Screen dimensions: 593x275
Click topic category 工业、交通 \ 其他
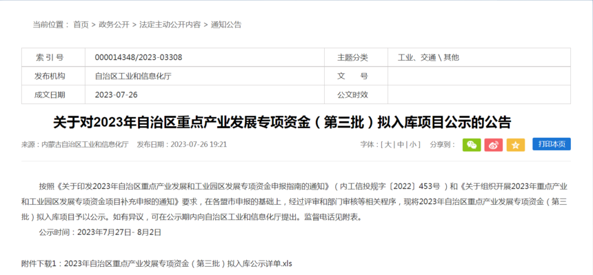[x=428, y=57]
